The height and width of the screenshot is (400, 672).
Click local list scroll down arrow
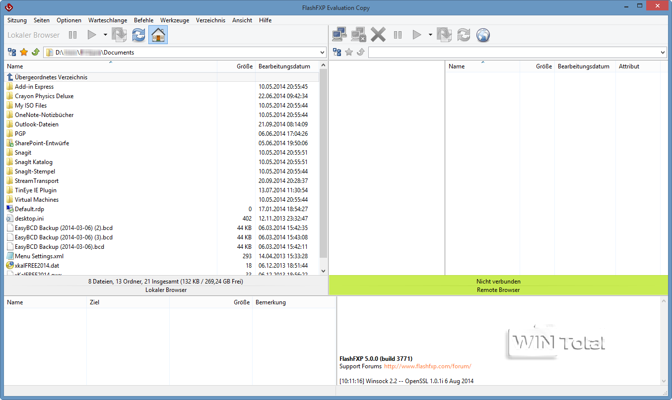[x=324, y=271]
